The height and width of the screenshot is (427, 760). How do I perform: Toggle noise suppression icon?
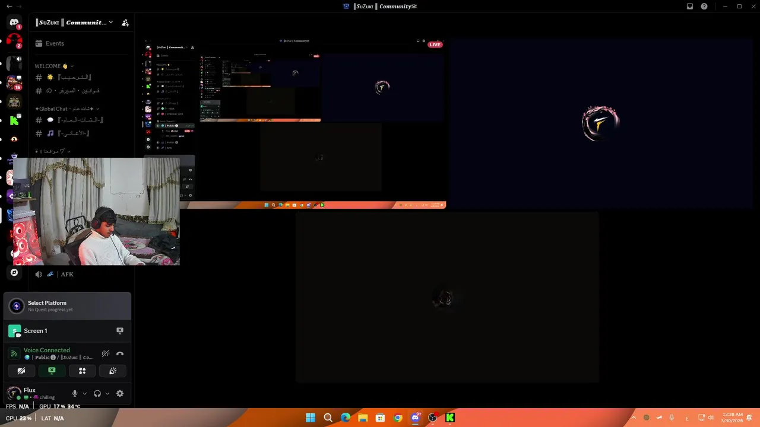click(106, 353)
